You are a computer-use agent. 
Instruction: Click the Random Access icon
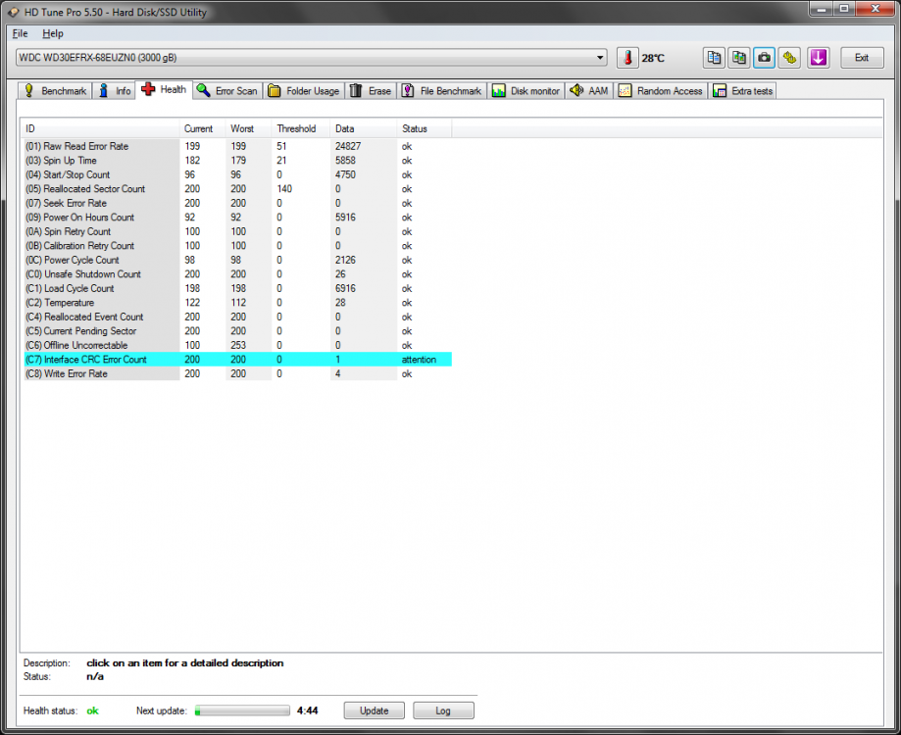[x=625, y=91]
